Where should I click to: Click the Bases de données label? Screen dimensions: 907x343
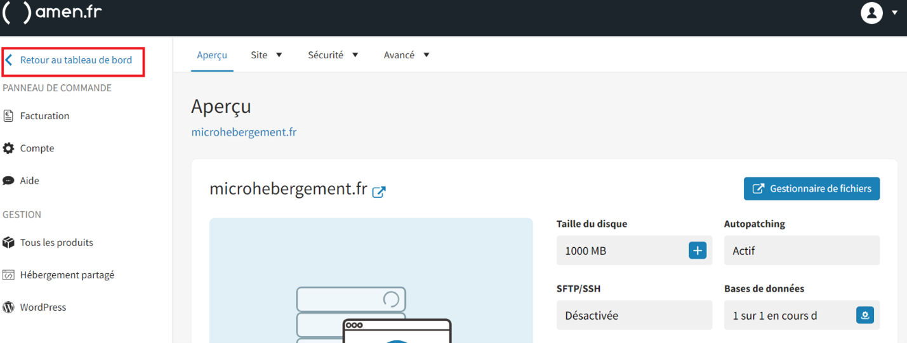tap(764, 288)
